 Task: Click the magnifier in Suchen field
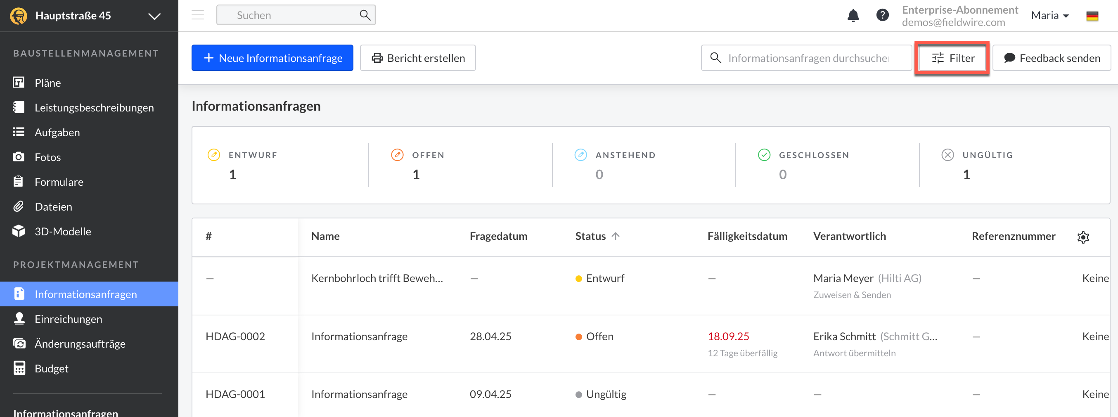(365, 15)
